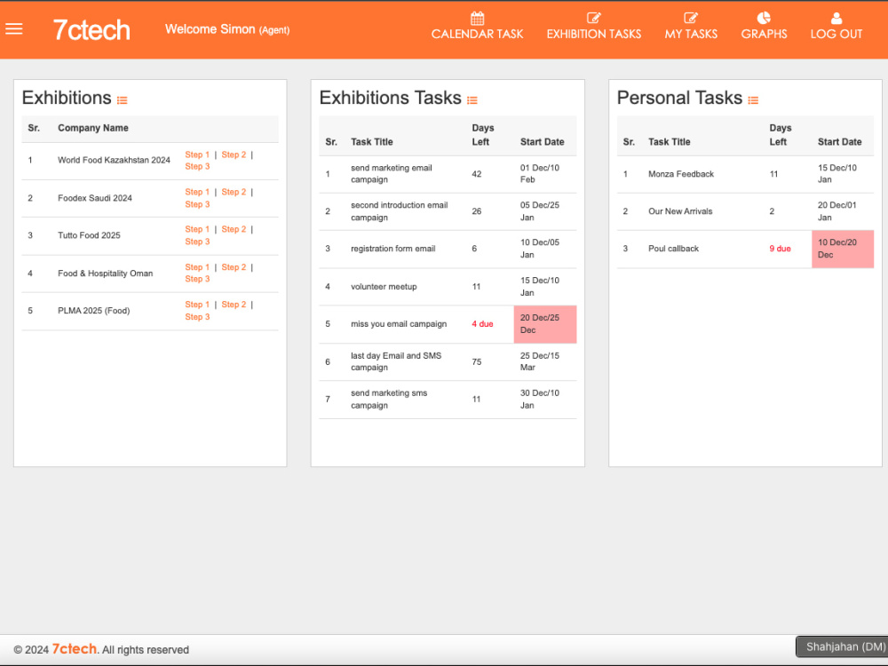
Task: Open Step 3 for Tutto Food 2025
Action: tap(197, 242)
